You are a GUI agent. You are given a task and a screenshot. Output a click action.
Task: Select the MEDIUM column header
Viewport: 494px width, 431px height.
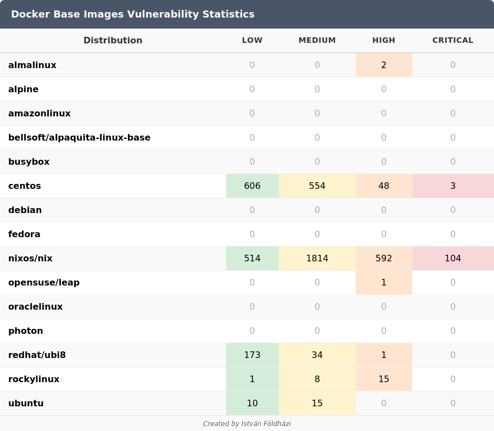click(317, 40)
